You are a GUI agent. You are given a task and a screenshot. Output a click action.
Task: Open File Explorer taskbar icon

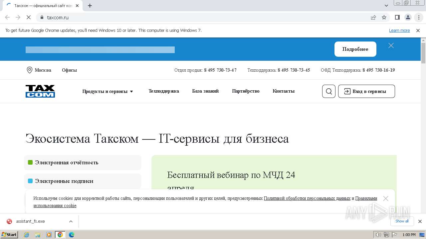[38, 235]
